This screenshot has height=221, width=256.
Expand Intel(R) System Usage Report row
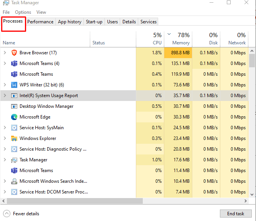(5, 96)
